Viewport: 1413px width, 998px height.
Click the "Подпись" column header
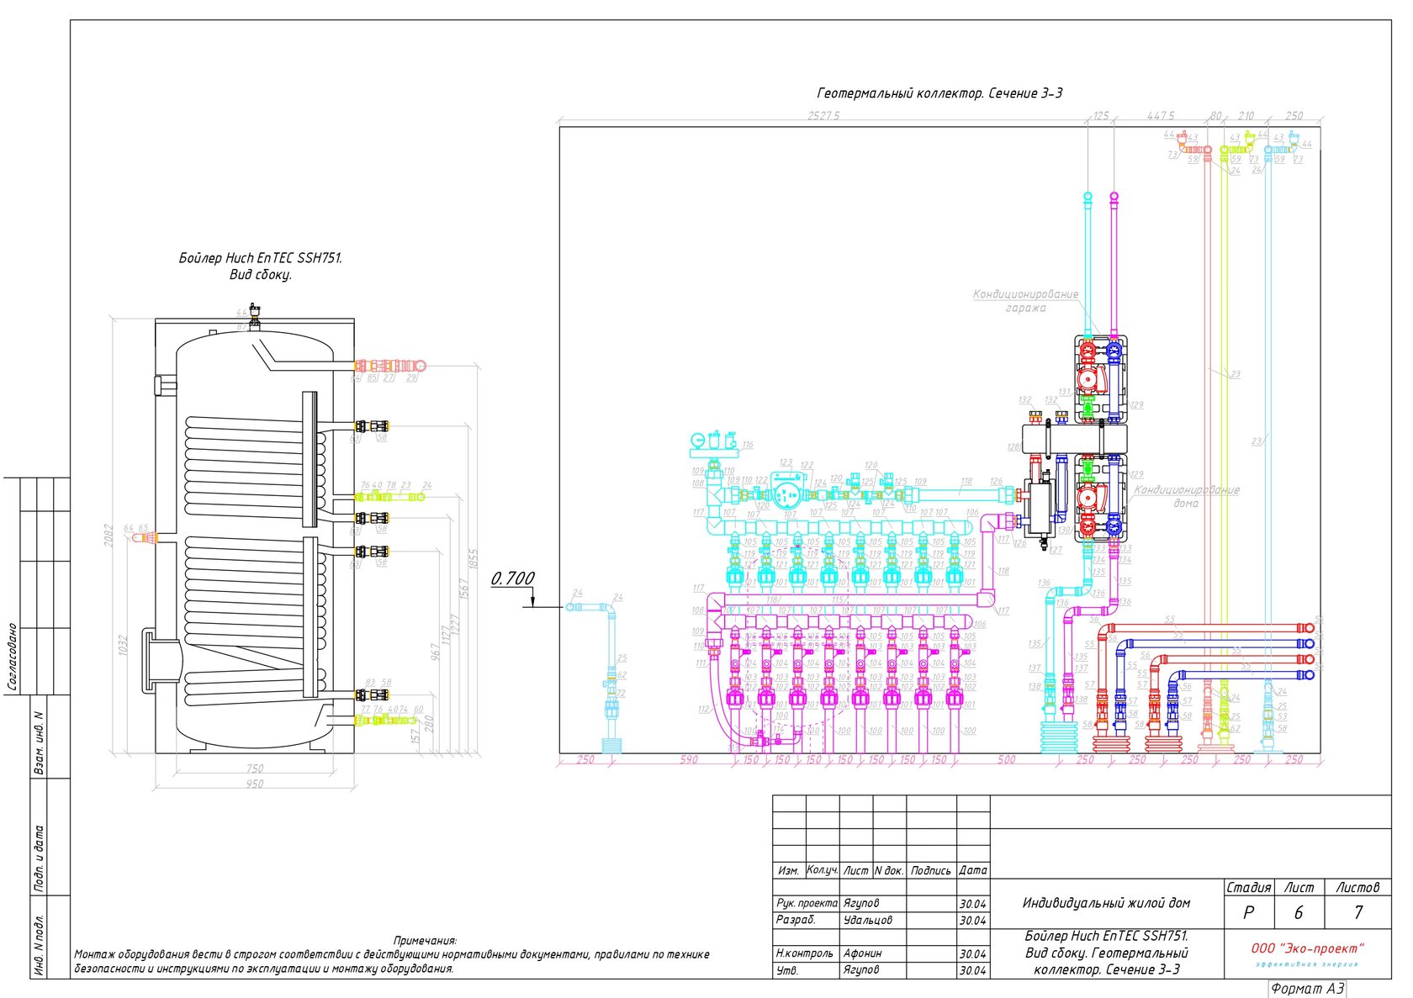point(931,871)
